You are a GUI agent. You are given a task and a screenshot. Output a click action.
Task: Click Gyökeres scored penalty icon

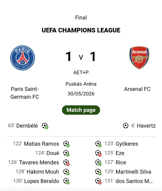point(98,144)
